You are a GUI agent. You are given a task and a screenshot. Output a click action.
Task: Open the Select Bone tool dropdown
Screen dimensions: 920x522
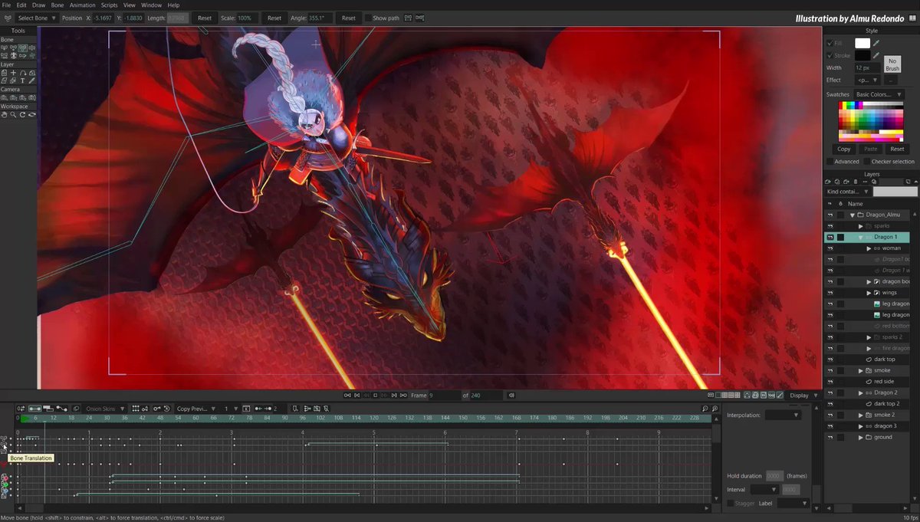37,18
